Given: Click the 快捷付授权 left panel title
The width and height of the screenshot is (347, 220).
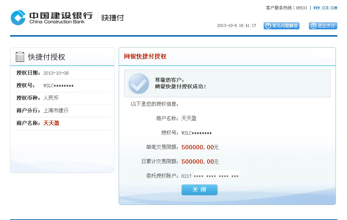Looking at the screenshot, I should [x=46, y=57].
